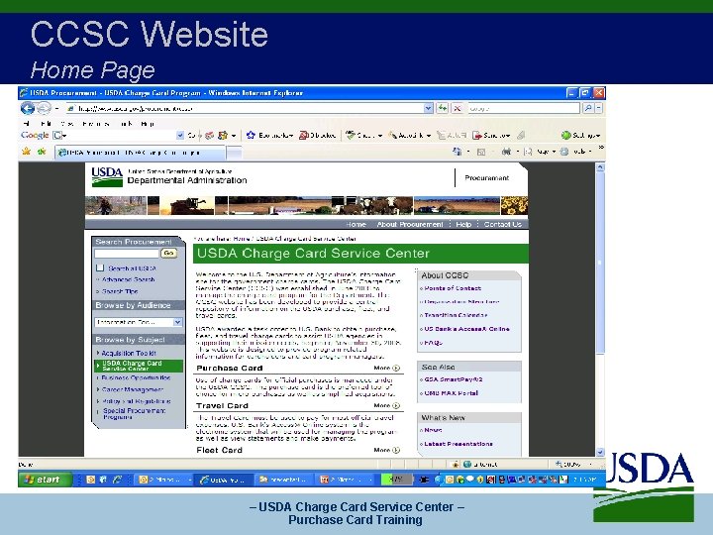The height and width of the screenshot is (535, 713).
Task: Click the browser Back arrow button
Action: [28, 108]
